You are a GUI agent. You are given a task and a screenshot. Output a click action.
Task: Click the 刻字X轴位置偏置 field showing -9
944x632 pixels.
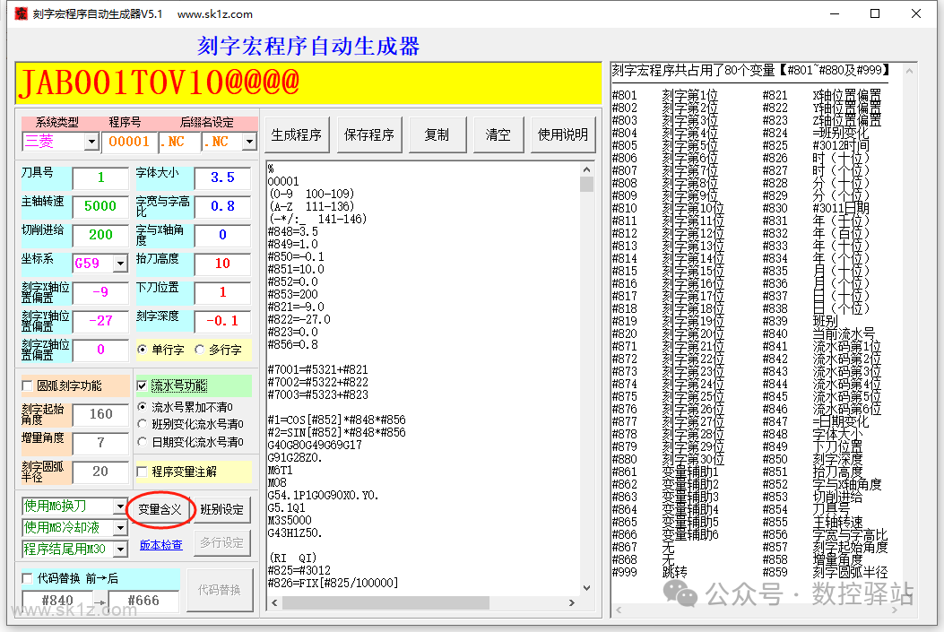[x=100, y=292]
